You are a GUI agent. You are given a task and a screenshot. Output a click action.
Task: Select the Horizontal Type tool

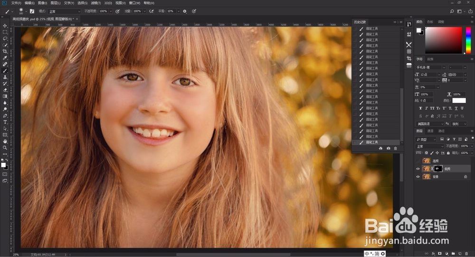point(5,122)
